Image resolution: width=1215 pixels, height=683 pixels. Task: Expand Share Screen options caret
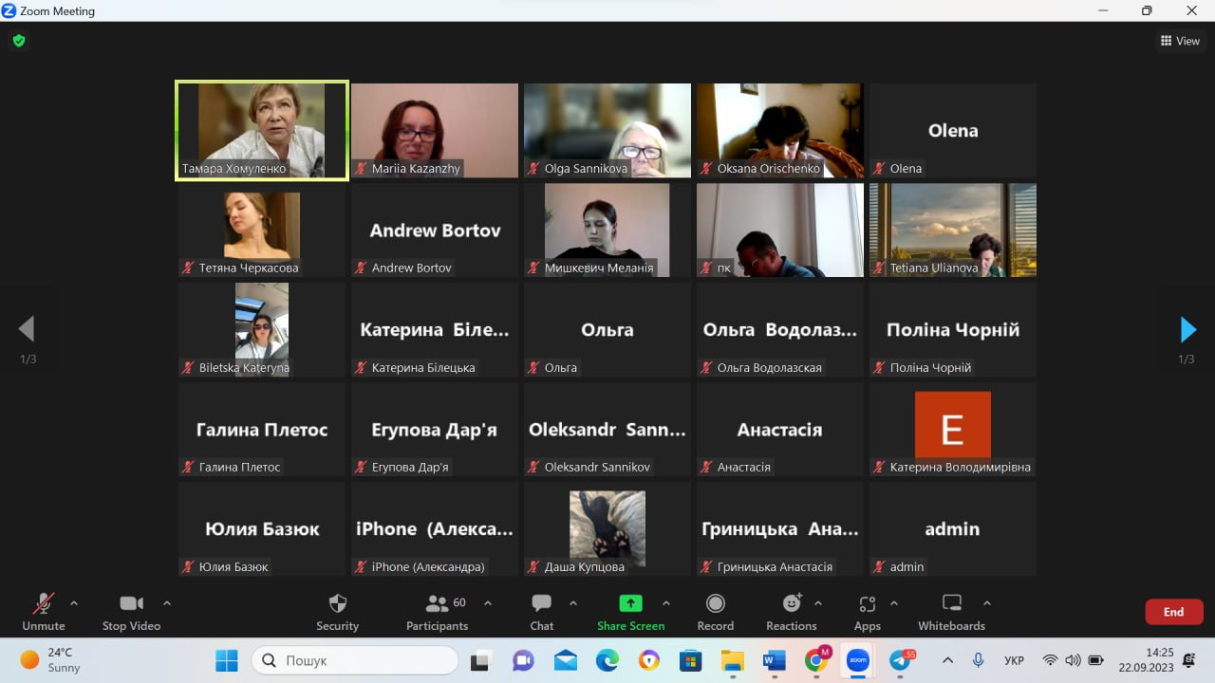(666, 602)
